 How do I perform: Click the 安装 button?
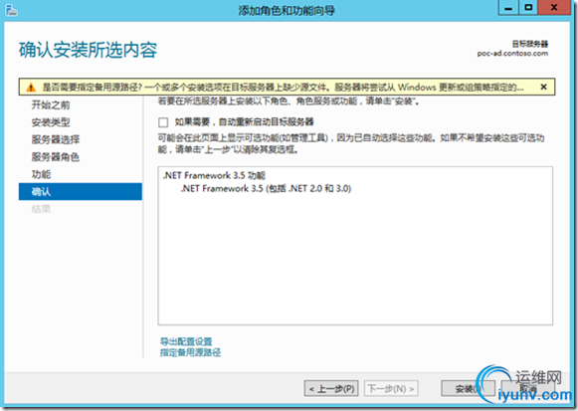point(468,388)
